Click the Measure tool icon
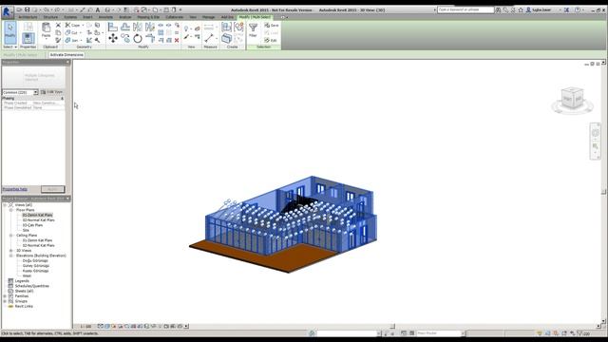 (209, 38)
